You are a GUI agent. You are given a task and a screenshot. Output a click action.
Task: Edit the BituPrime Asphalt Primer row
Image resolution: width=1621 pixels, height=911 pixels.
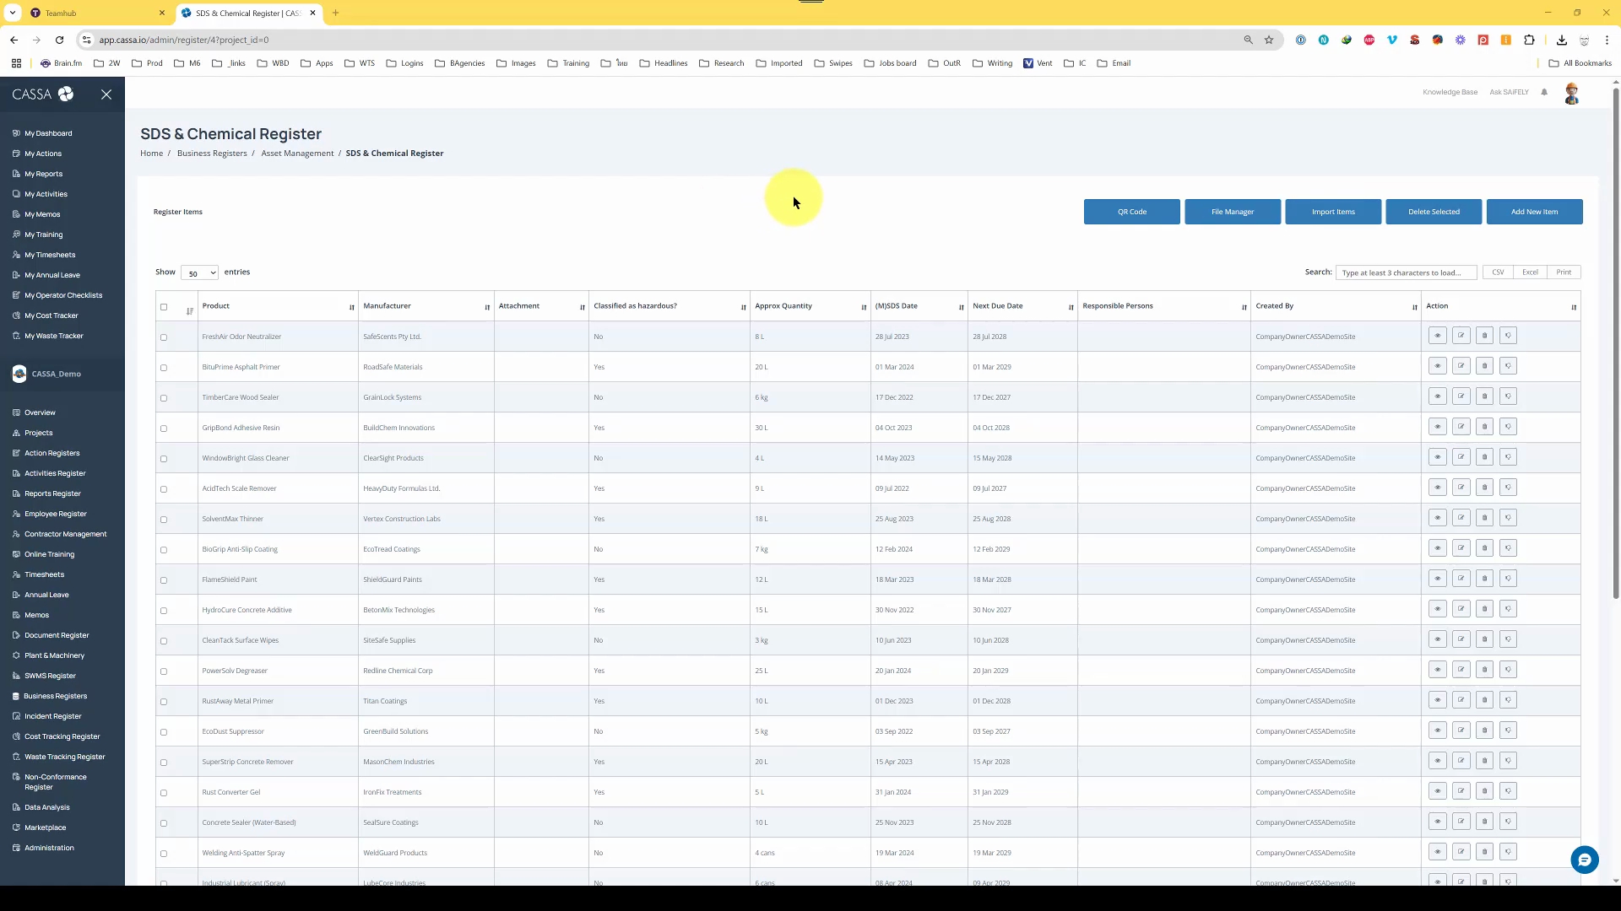coord(1461,366)
